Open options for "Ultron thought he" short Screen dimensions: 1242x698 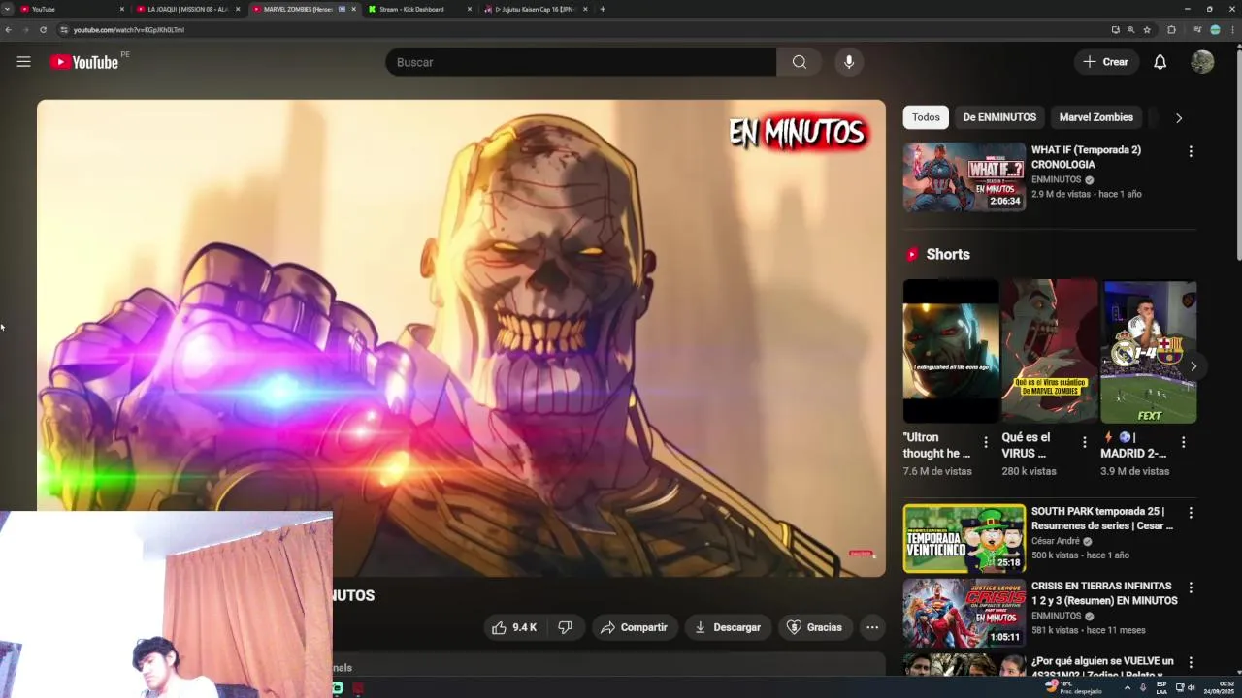click(x=985, y=442)
